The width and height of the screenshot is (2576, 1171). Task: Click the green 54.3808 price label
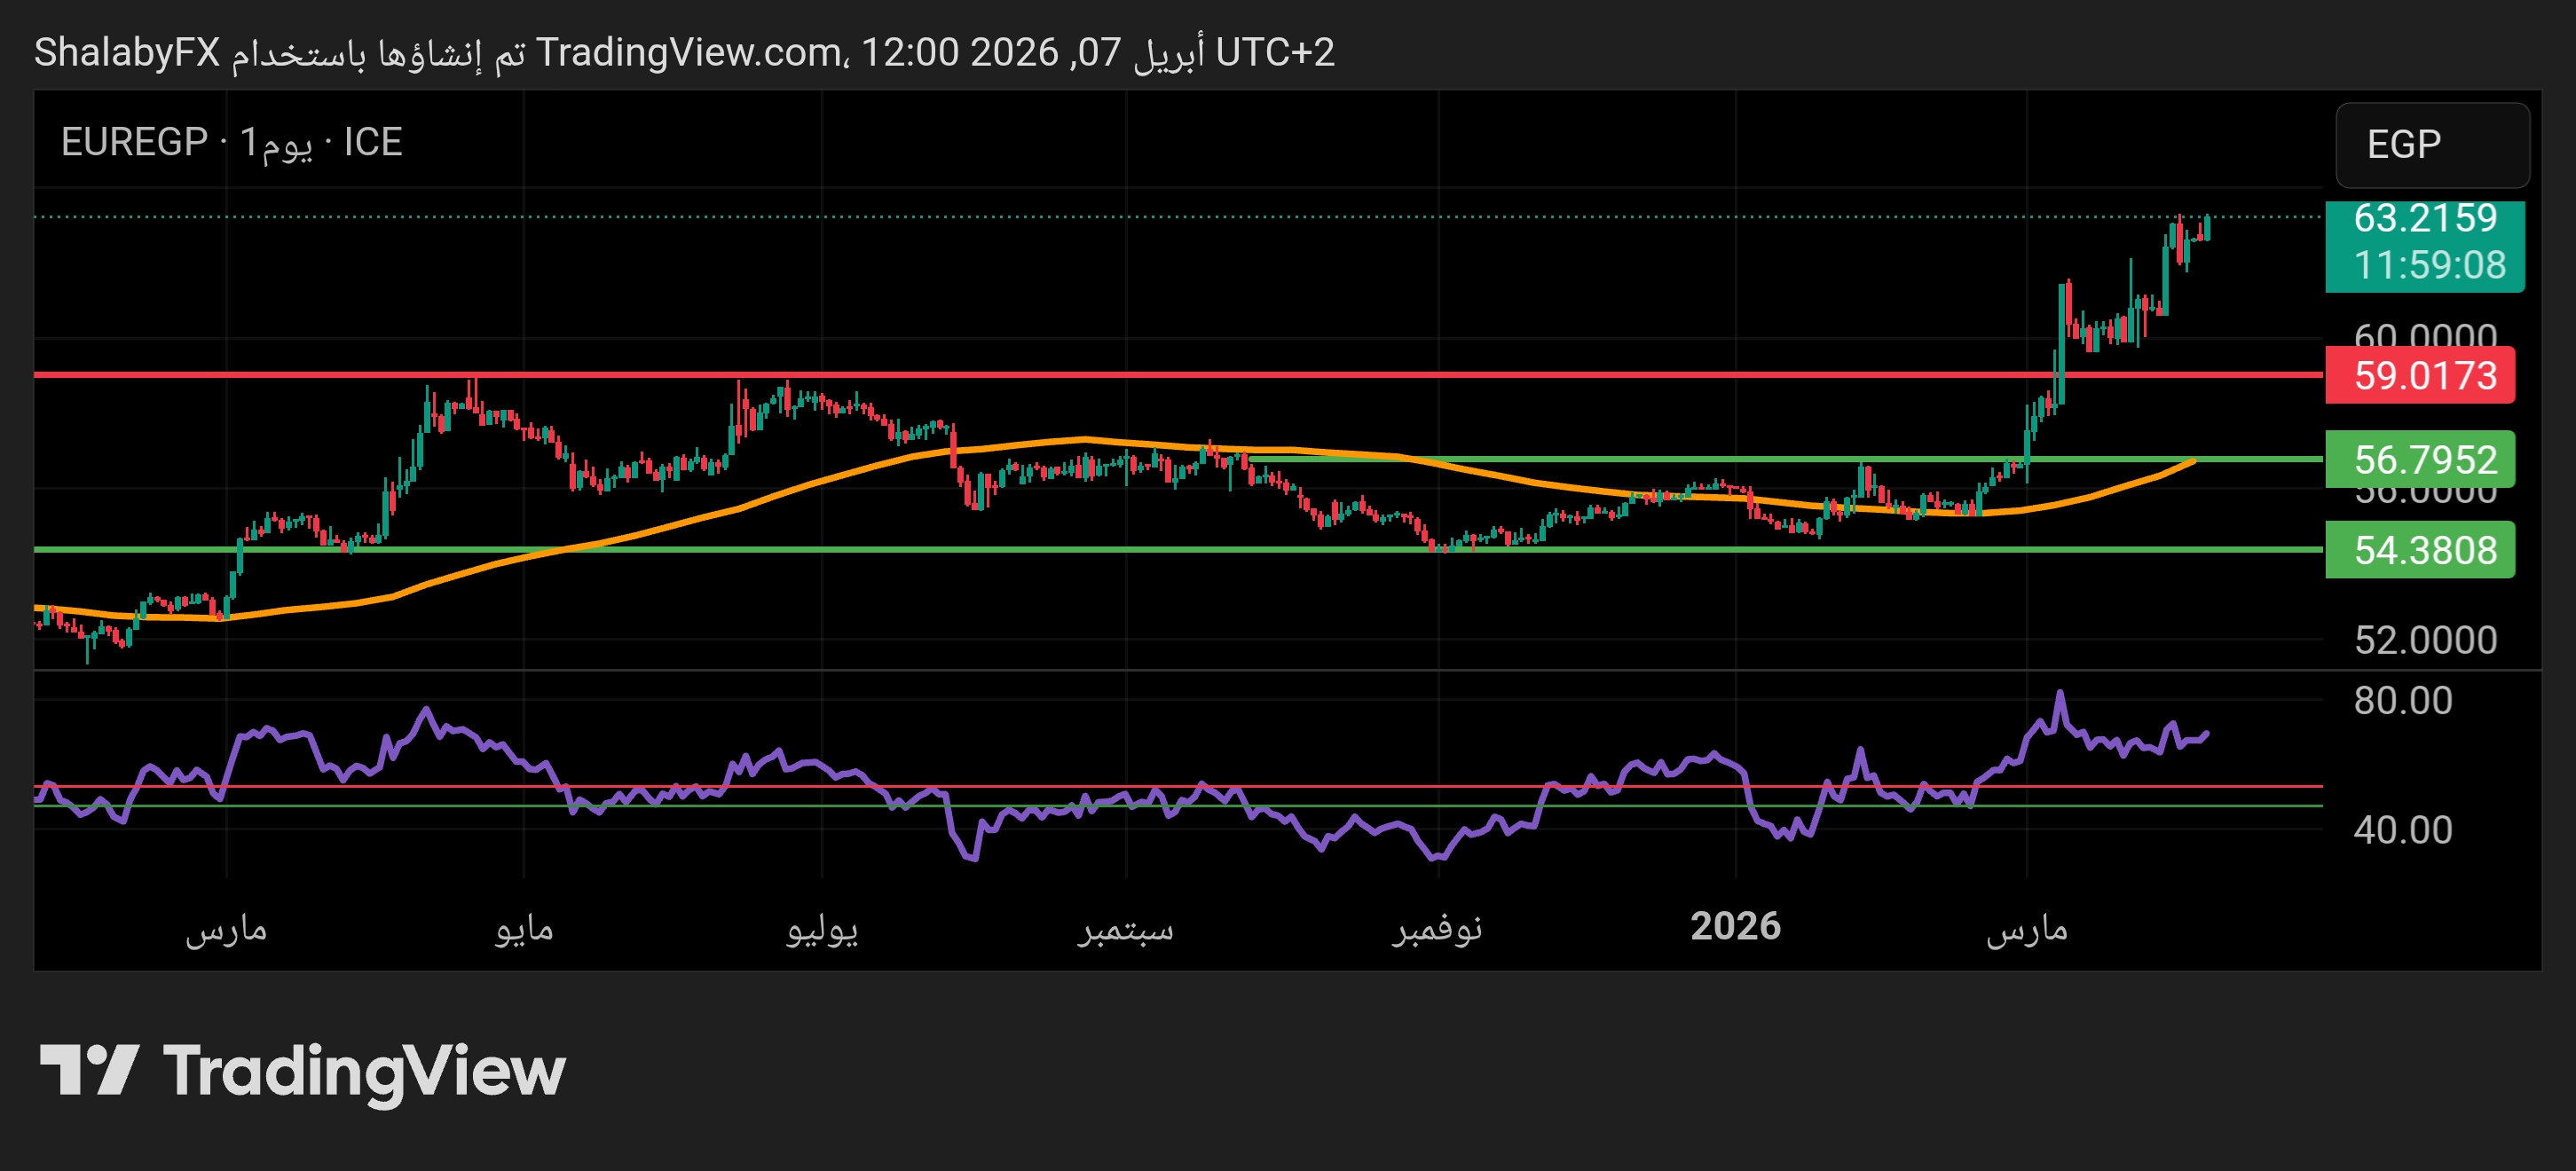[x=2419, y=550]
